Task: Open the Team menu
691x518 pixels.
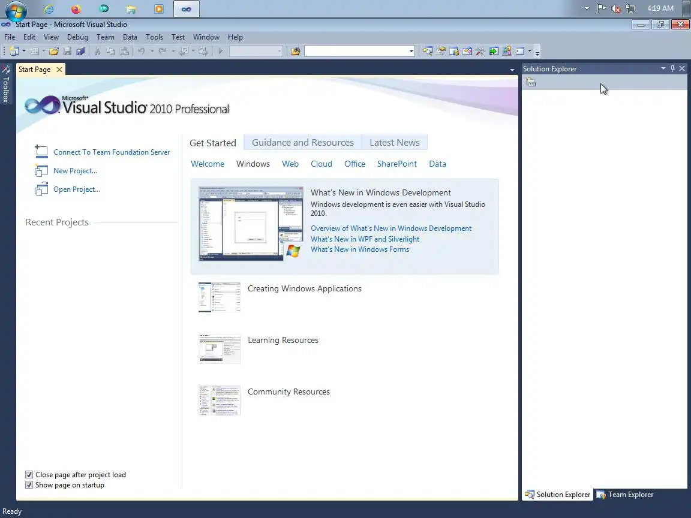Action: coord(106,37)
